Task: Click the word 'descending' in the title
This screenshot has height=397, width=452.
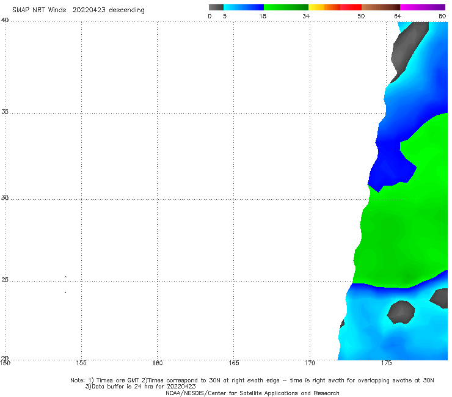Action: pyautogui.click(x=126, y=10)
